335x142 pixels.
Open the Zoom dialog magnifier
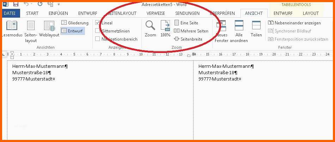coord(151,29)
